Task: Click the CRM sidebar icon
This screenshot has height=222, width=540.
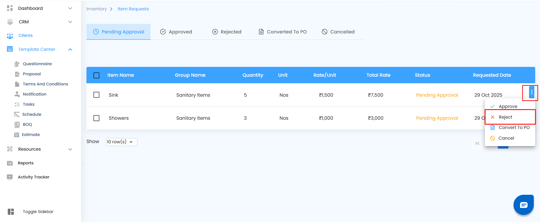Action: pyautogui.click(x=10, y=22)
